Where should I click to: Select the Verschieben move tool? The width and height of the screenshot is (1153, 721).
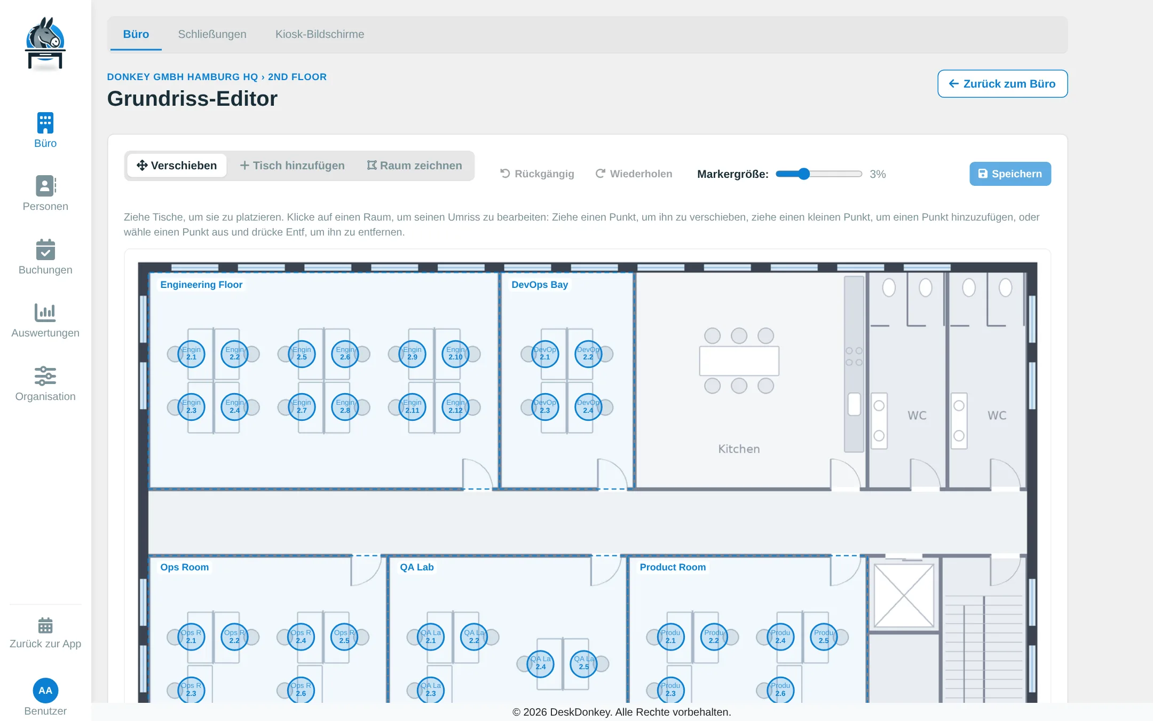(x=177, y=166)
